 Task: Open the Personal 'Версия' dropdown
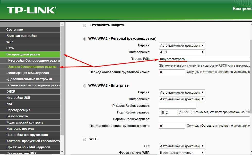(182, 45)
